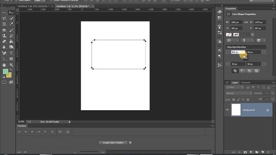Viewport: 276px width, 155px height.
Task: Toggle Background layer visibility eye
Action: (x=227, y=110)
